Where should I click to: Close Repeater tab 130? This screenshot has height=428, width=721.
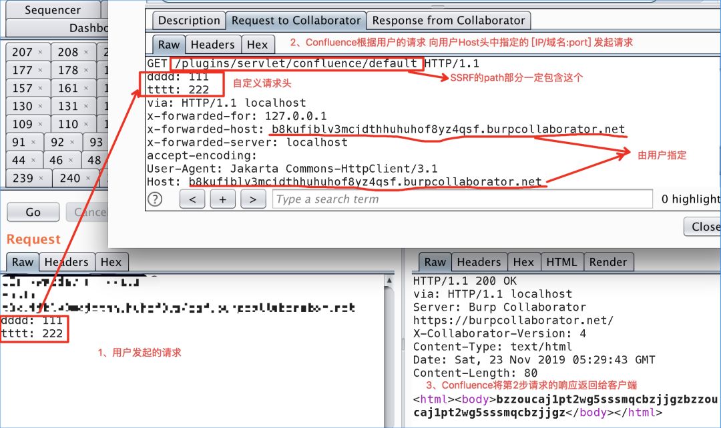pyautogui.click(x=40, y=106)
